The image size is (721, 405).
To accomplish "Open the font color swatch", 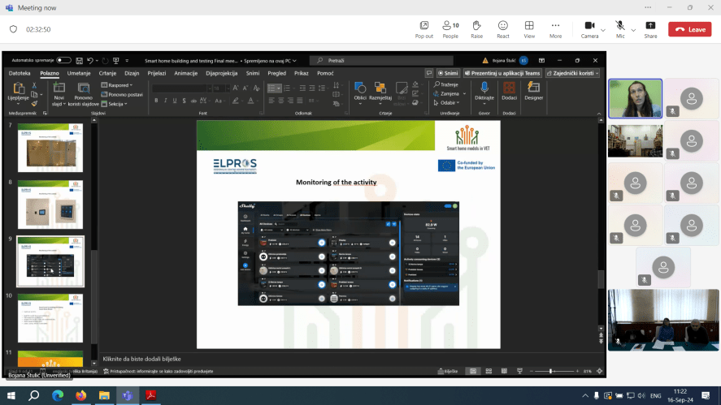I will coord(251,101).
